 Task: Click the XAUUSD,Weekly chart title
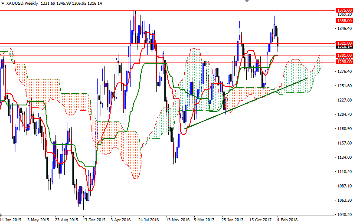tap(22, 3)
